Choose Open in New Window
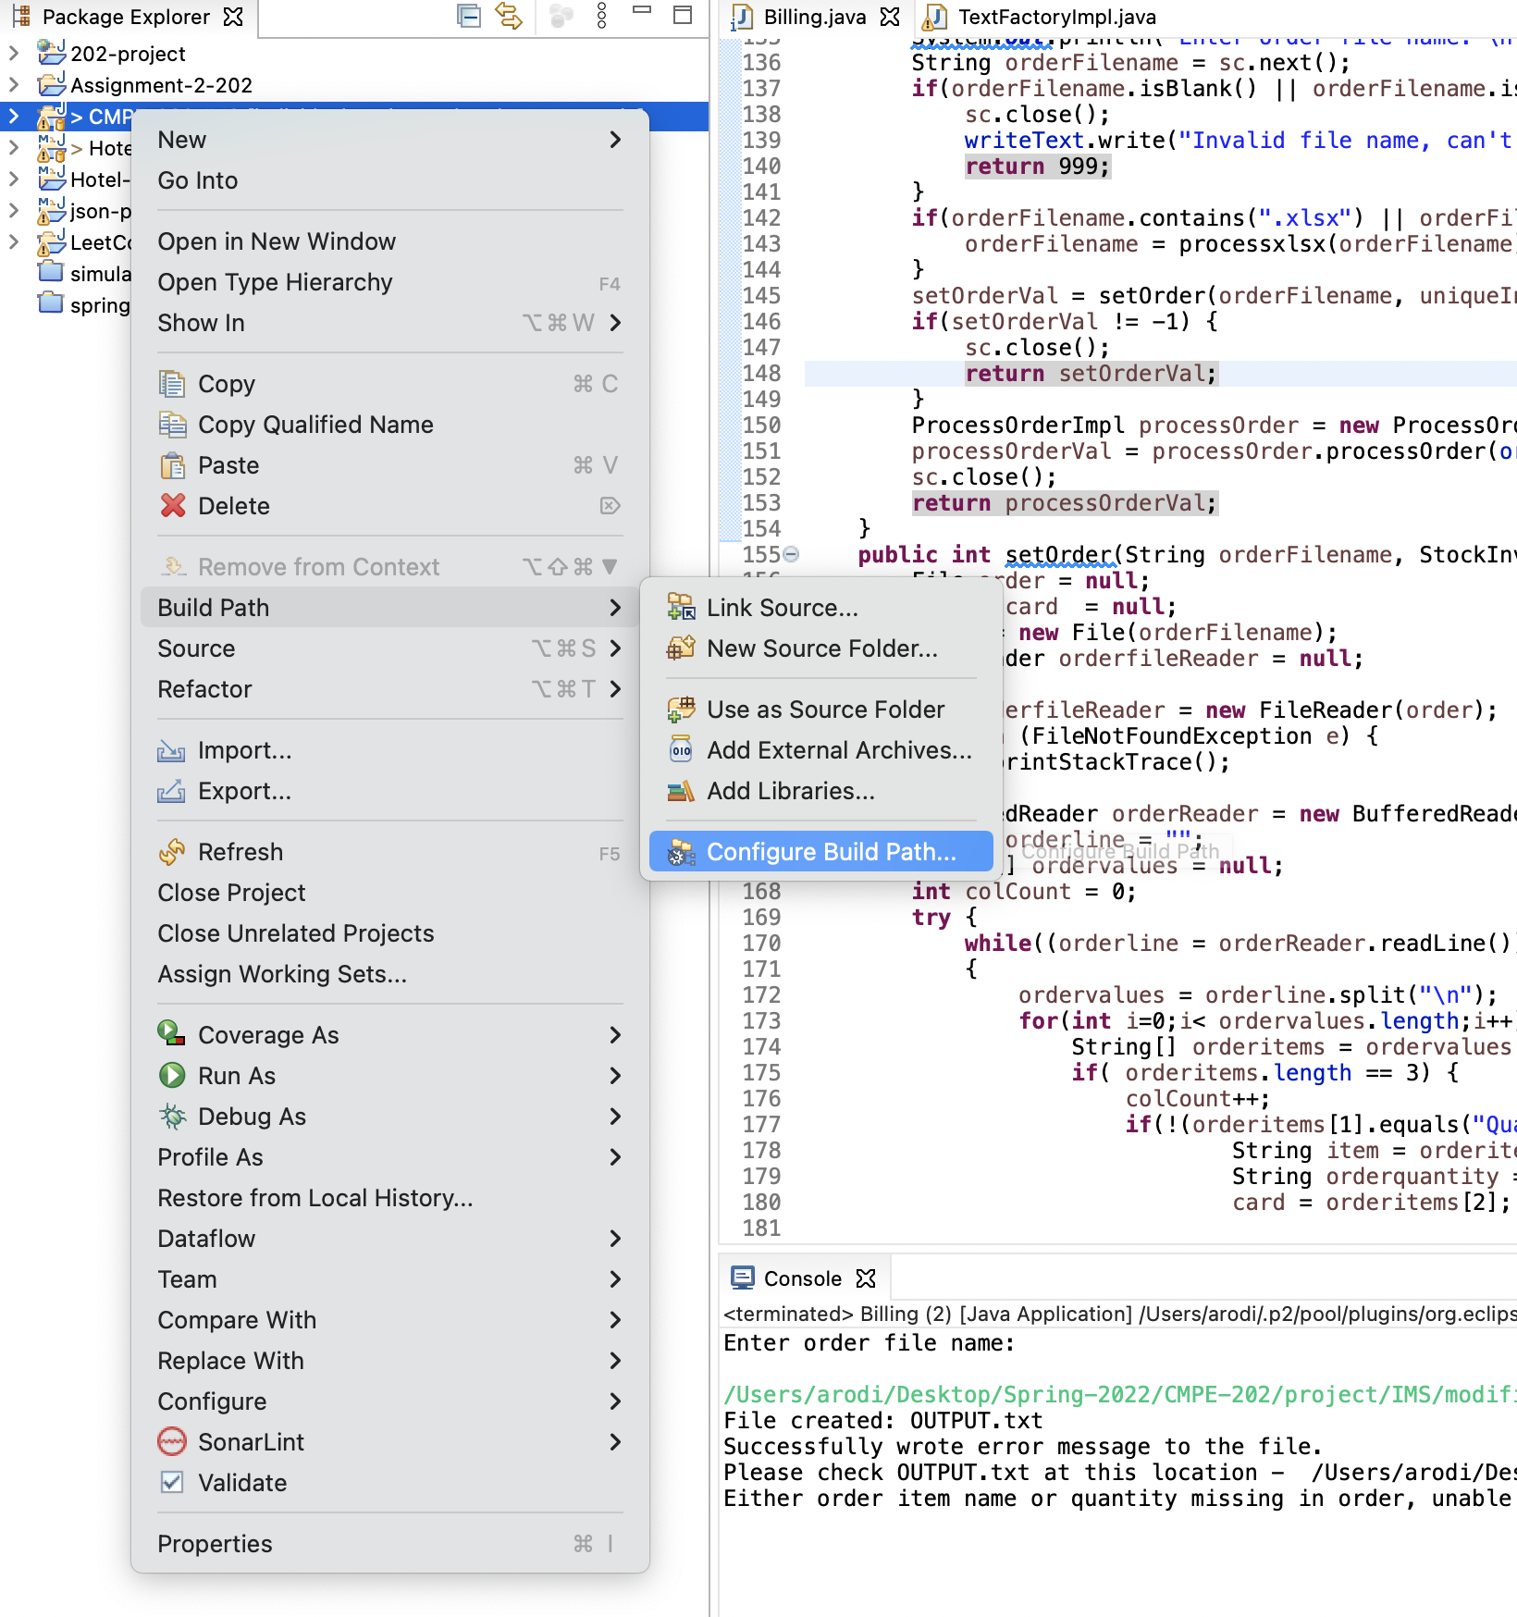Viewport: 1517px width, 1617px height. [x=389, y=241]
